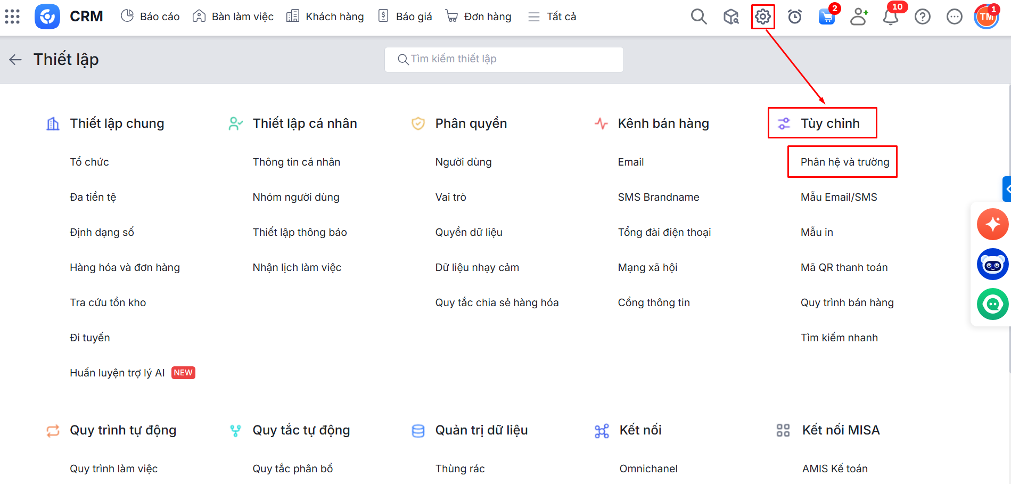Open Người dùng permissions
Screen dimensions: 1011x484
coord(464,162)
